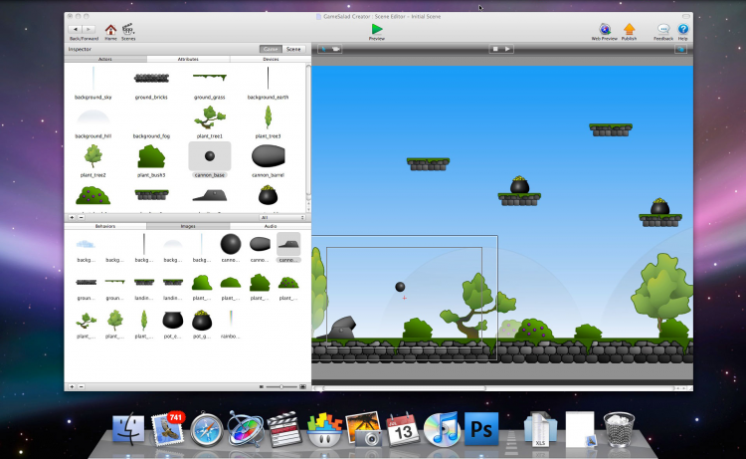Show the Behaviors library tab
This screenshot has height=459, width=746.
(x=105, y=226)
